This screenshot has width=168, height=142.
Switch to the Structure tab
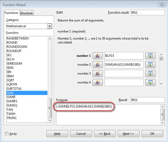pyautogui.click(x=26, y=13)
